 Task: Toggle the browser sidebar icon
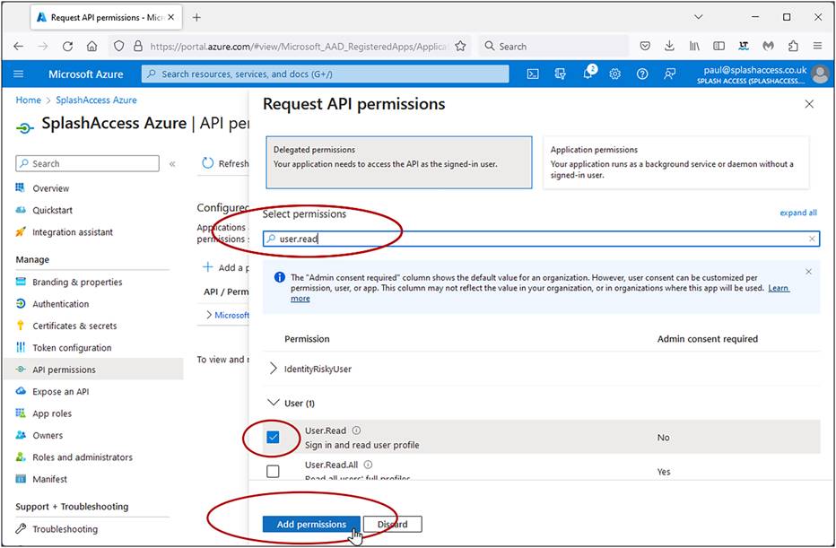pos(718,47)
